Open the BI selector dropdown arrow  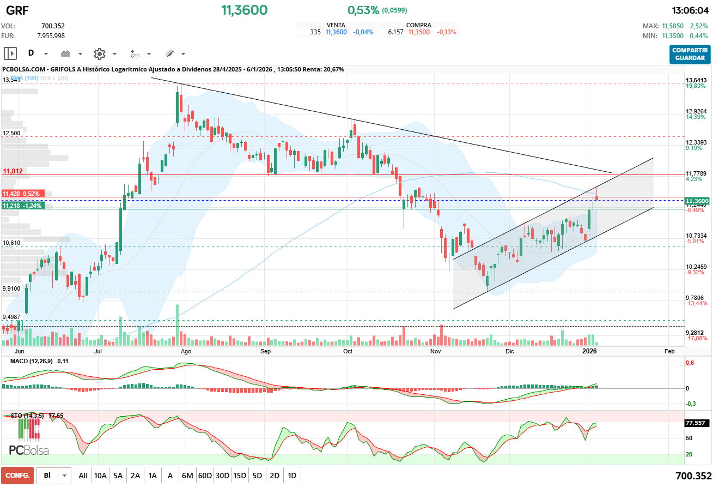65,476
